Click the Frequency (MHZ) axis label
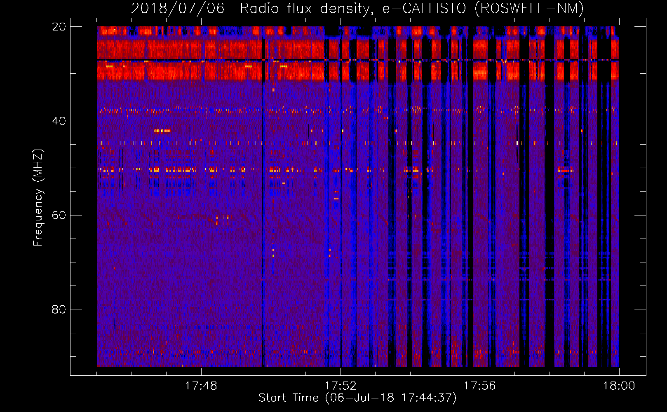 pos(38,198)
